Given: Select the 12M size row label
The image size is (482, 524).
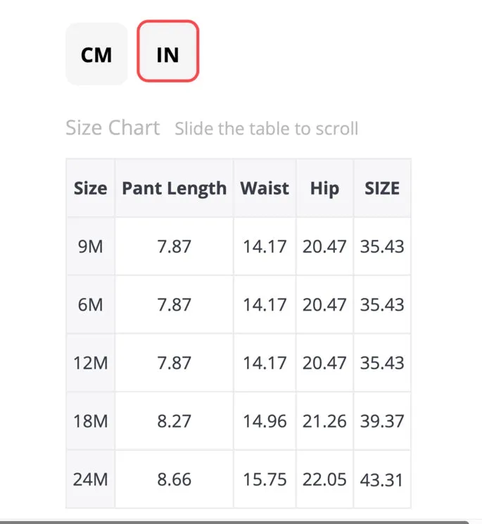Looking at the screenshot, I should tap(91, 363).
